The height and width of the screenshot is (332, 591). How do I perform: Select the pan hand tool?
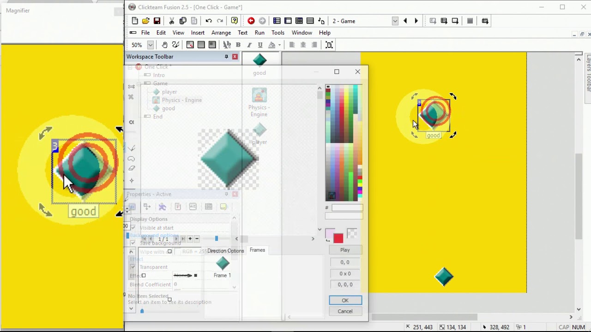click(164, 45)
